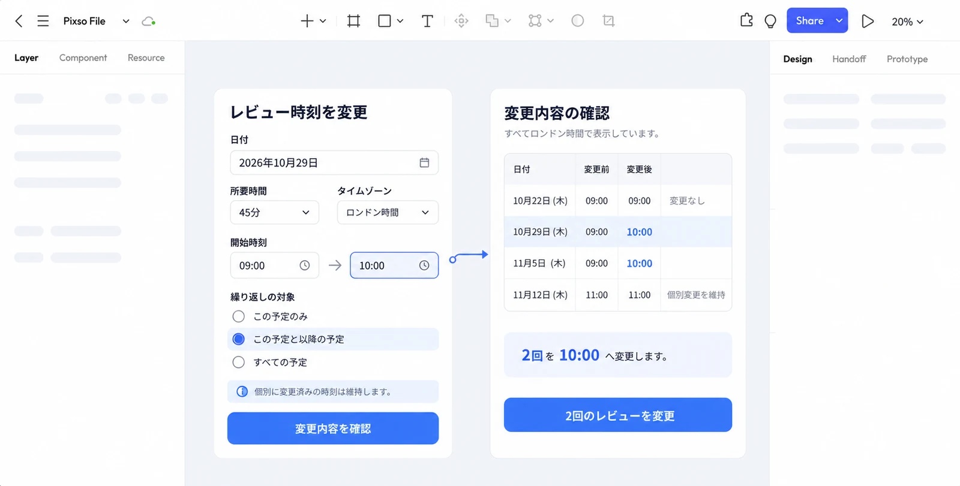Click the 変更なし cell in 10月22日 row
This screenshot has width=960, height=486.
pyautogui.click(x=696, y=201)
